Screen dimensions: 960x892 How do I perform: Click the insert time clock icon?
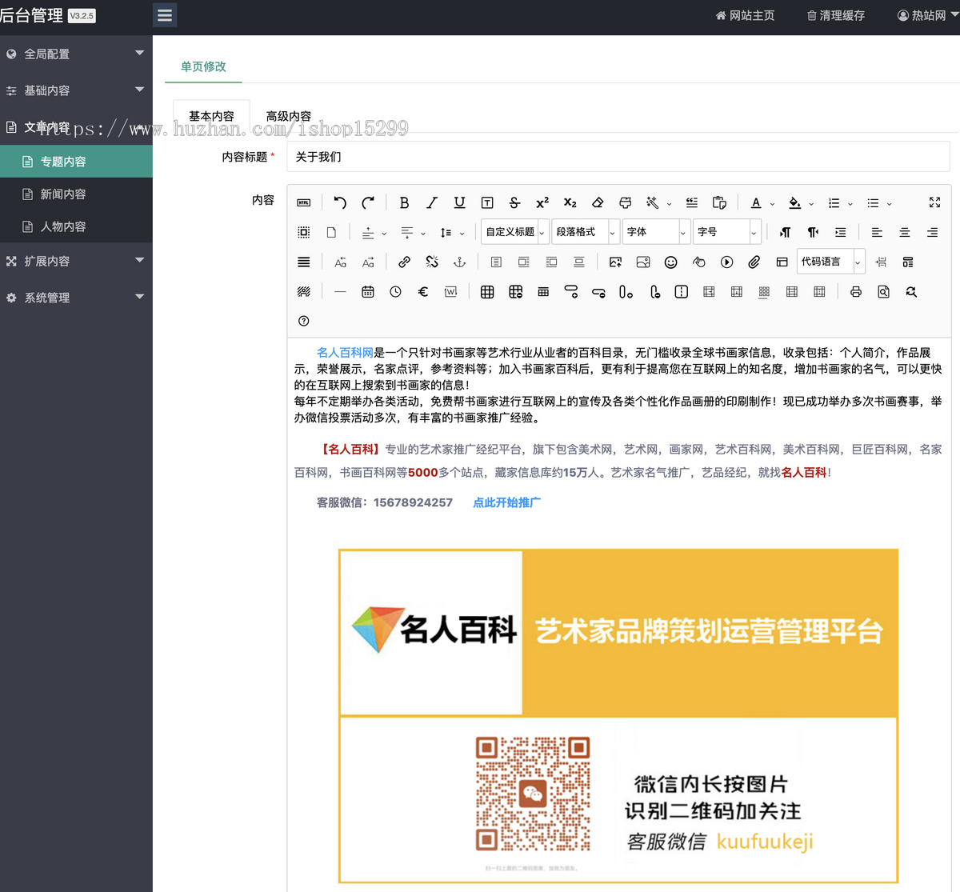395,292
